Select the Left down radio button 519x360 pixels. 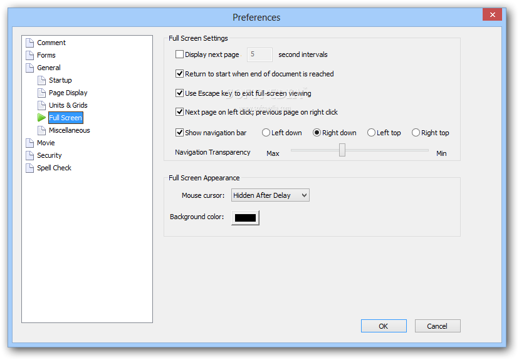(x=266, y=133)
